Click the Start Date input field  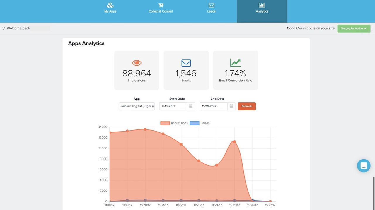173,106
